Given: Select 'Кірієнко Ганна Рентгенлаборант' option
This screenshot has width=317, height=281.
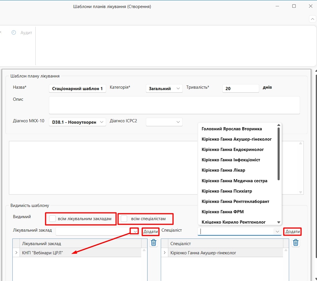Looking at the screenshot, I should 235,201.
